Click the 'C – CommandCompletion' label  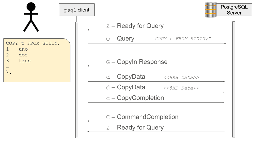[x=142, y=117]
